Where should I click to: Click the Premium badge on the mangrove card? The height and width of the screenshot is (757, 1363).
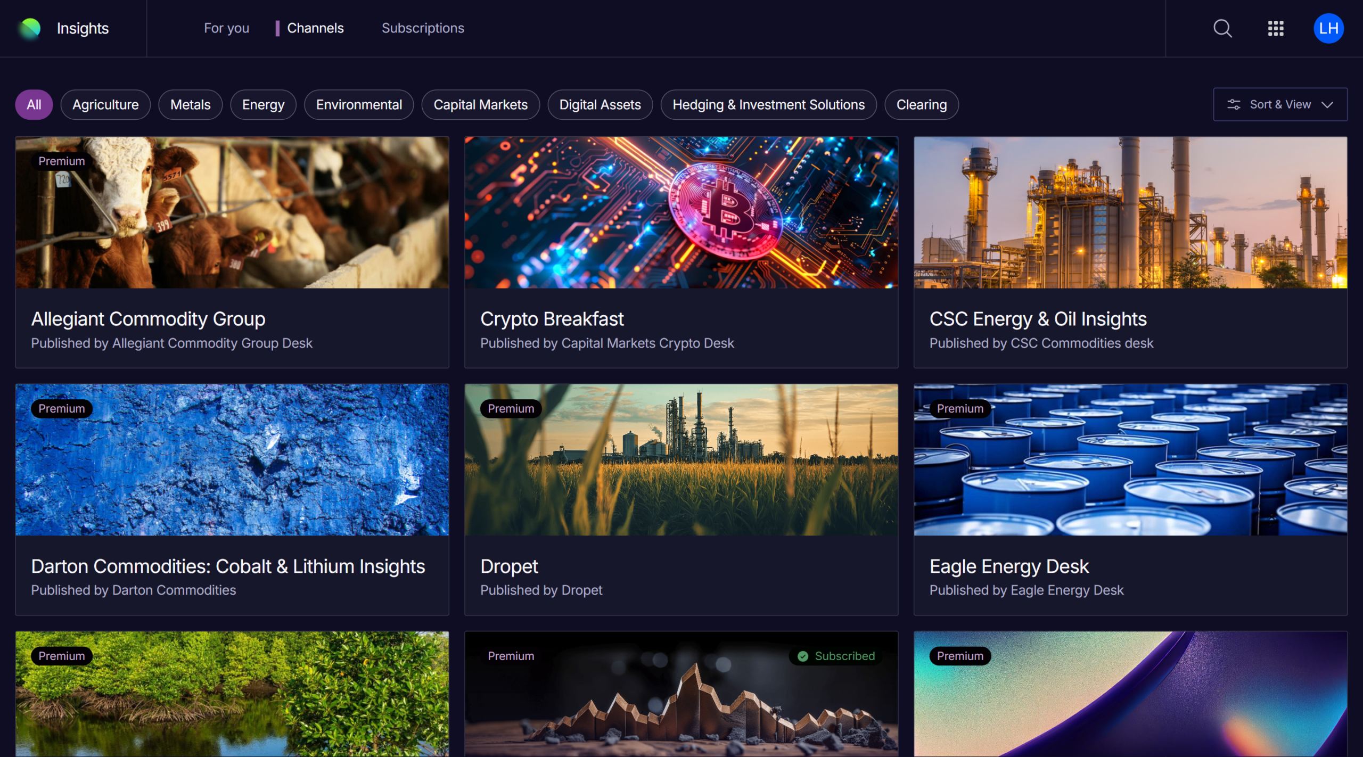click(62, 656)
